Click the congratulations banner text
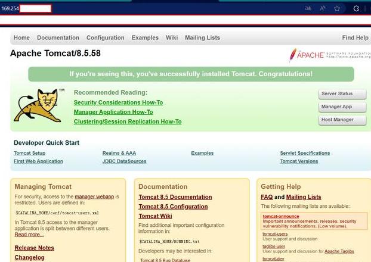The image size is (371, 262). [x=191, y=74]
